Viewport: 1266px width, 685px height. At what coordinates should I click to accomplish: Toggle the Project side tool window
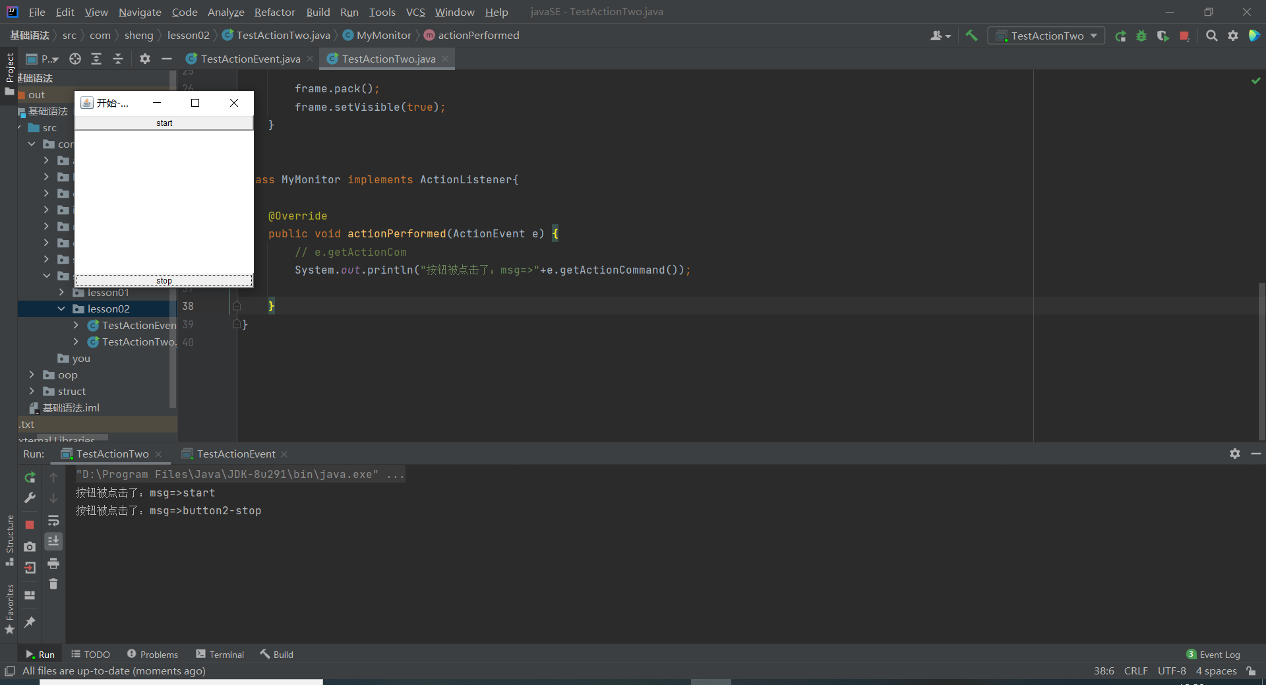click(9, 74)
